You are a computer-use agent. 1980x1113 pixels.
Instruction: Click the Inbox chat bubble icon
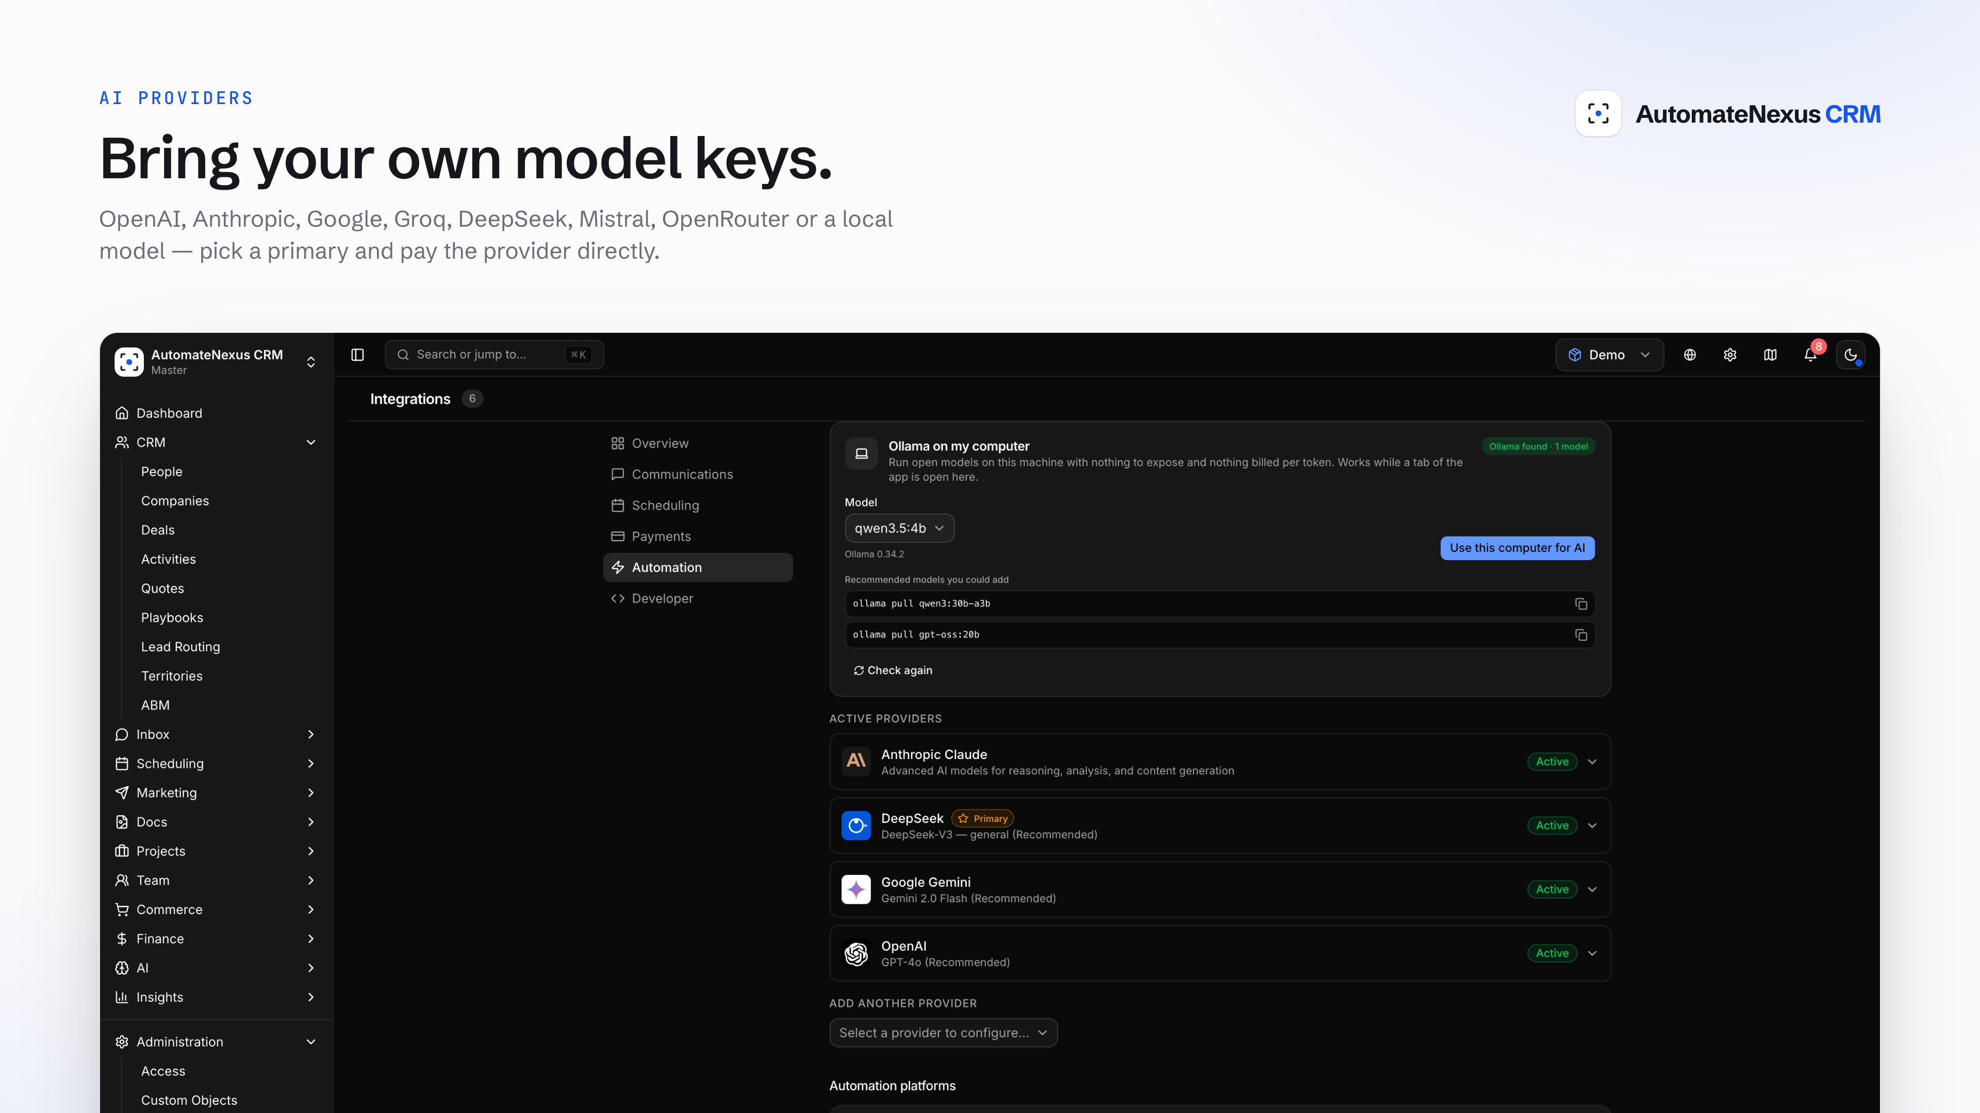click(x=122, y=734)
